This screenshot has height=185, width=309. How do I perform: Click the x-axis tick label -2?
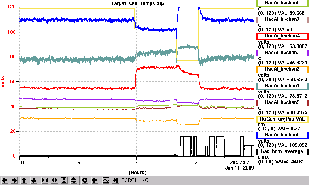coord(195,163)
